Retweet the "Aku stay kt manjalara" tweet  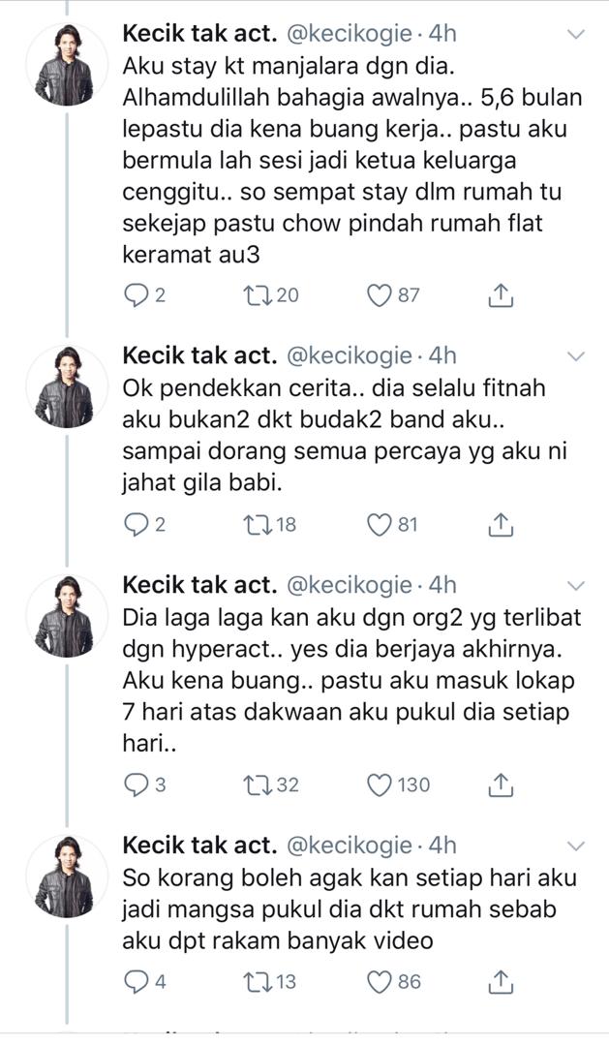pyautogui.click(x=258, y=294)
